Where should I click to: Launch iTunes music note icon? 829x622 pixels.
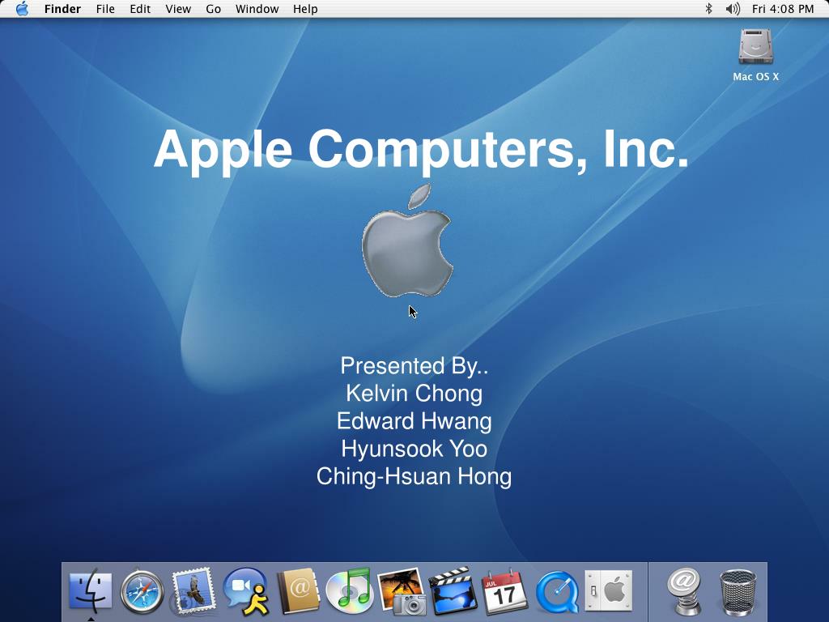(x=350, y=590)
